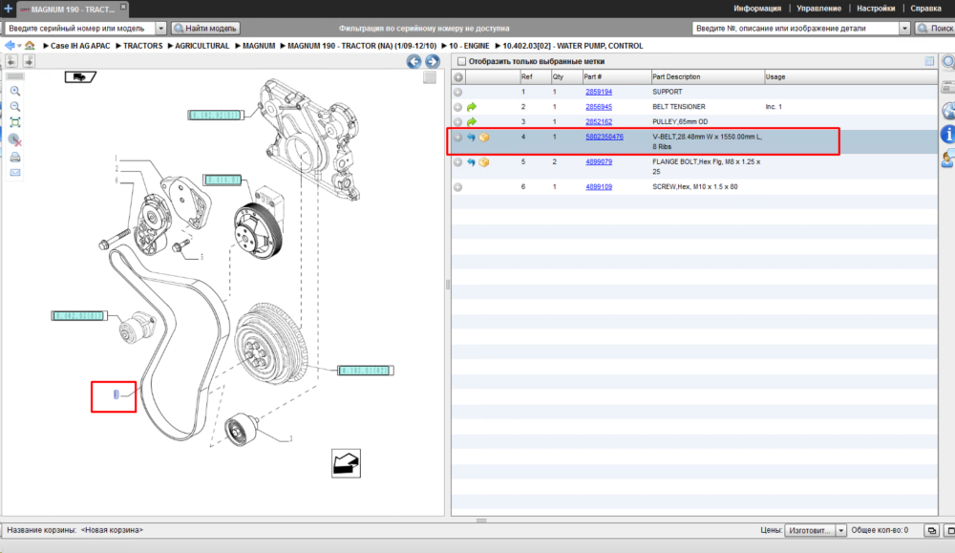The height and width of the screenshot is (553, 955).
Task: Open part number link 4899079
Action: [599, 162]
